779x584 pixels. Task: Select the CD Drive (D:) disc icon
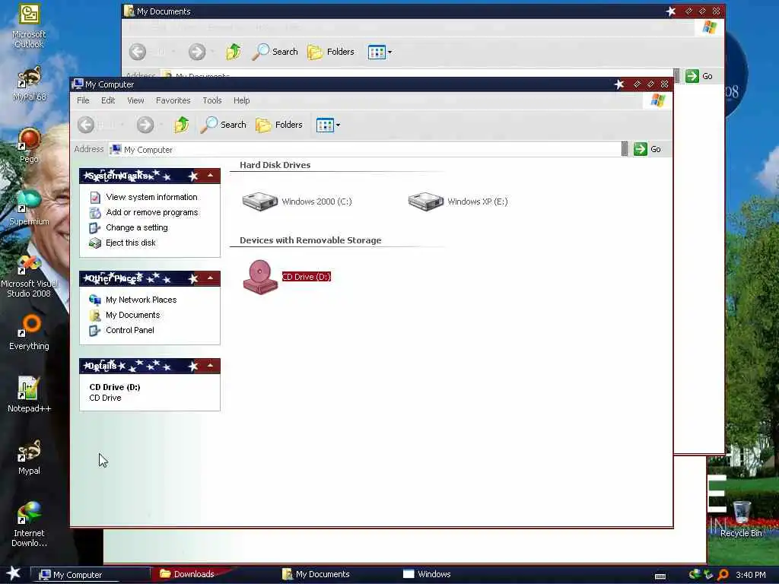click(260, 277)
